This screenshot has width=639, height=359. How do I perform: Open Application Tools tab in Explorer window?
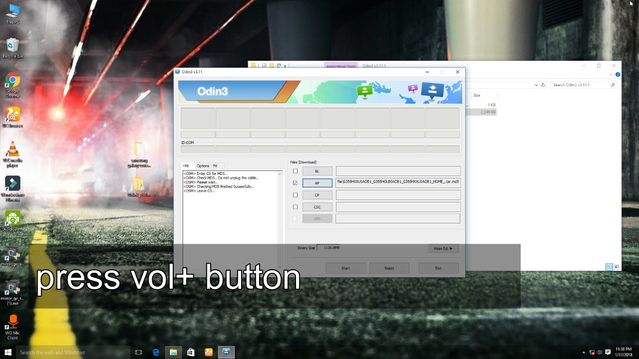pyautogui.click(x=341, y=66)
